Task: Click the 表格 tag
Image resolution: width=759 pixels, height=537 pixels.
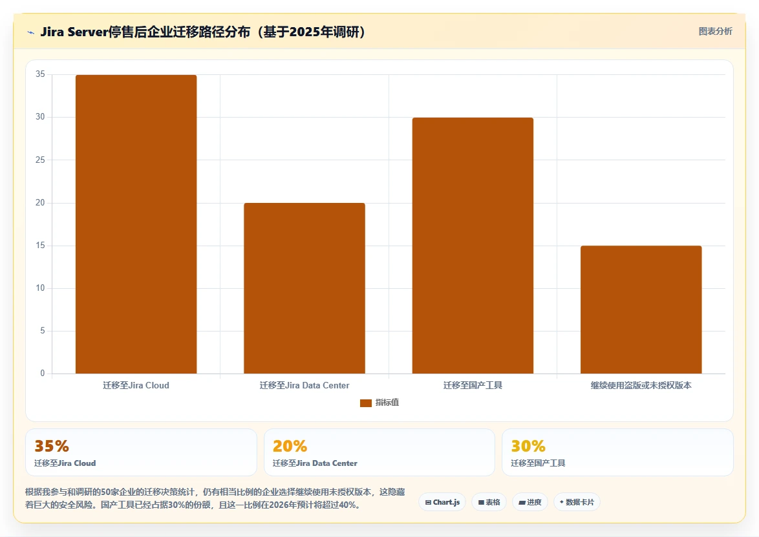Action: tap(489, 502)
